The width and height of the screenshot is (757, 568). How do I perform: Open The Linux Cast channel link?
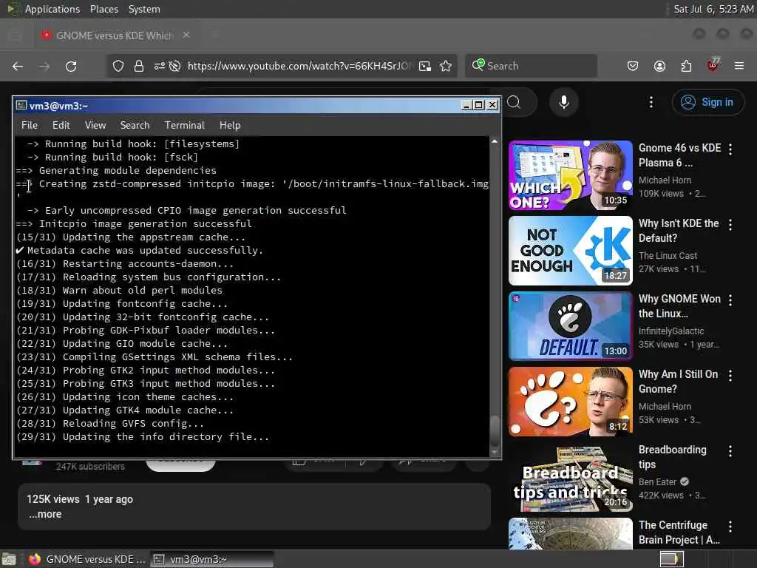point(668,255)
